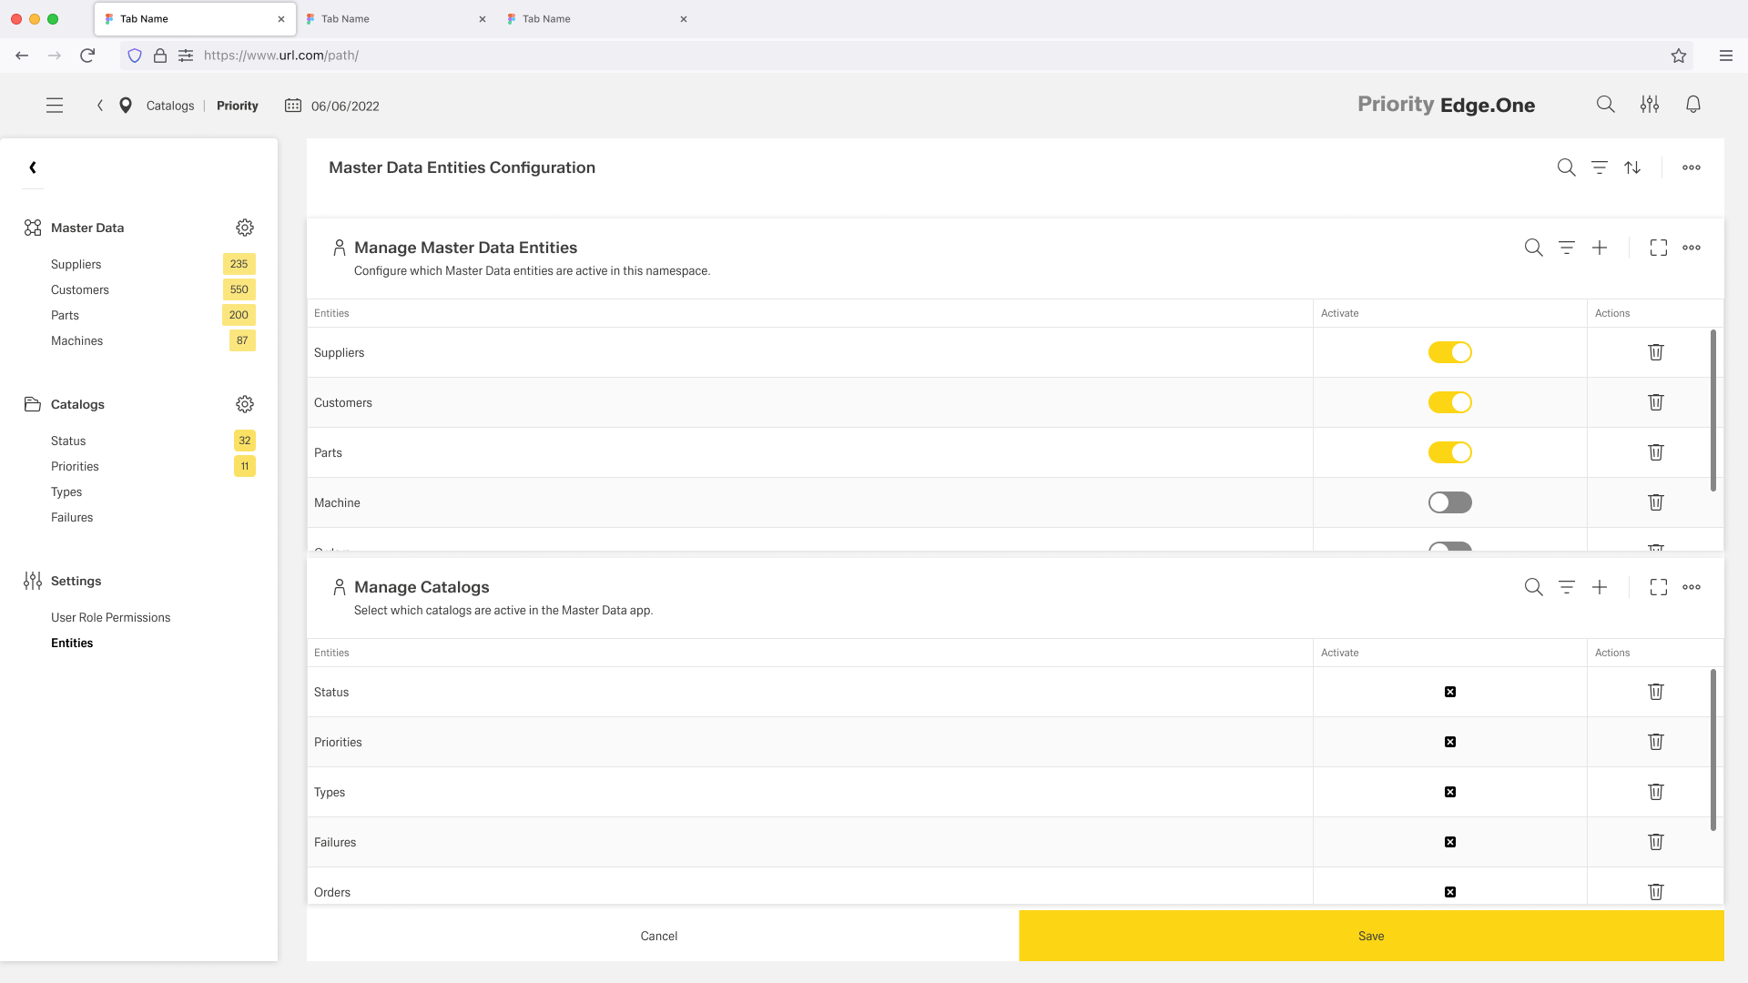This screenshot has height=983, width=1748.
Task: Click the search icon in app header
Action: click(1606, 105)
